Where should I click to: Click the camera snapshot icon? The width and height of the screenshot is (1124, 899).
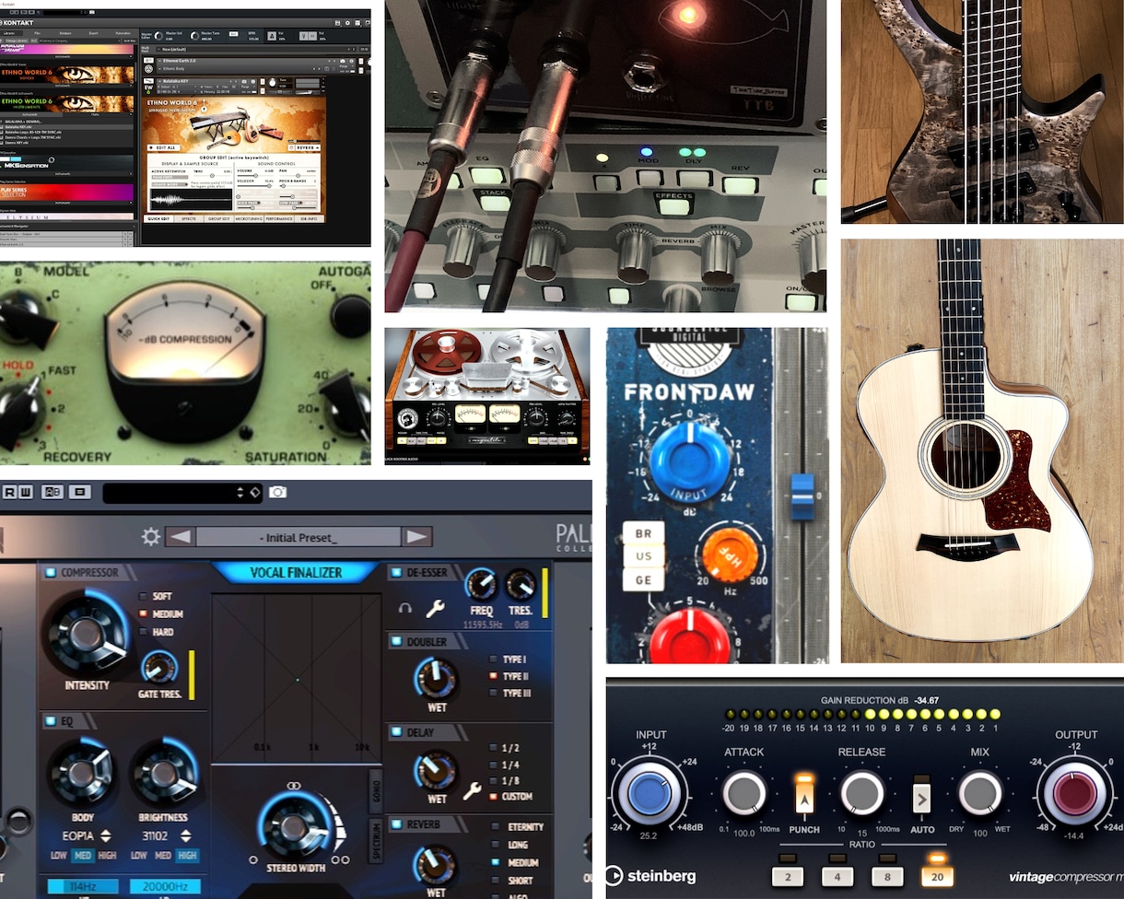(x=277, y=492)
